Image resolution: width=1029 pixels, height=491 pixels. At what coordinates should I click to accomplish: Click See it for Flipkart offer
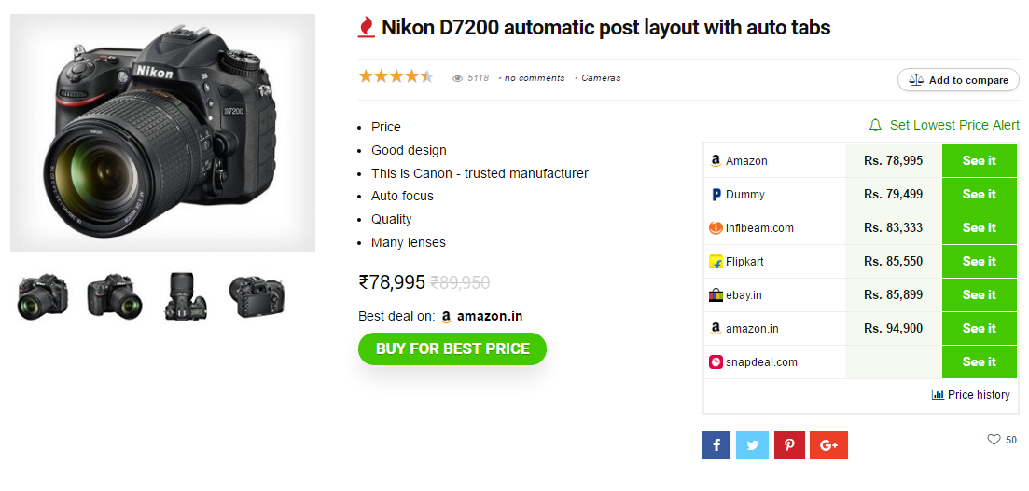click(979, 261)
